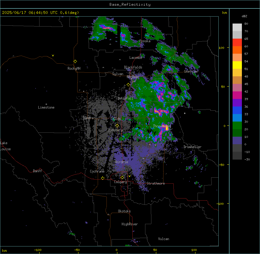The height and width of the screenshot is (254, 260).
Task: Click the Strathmore town label
Action: coord(156,183)
